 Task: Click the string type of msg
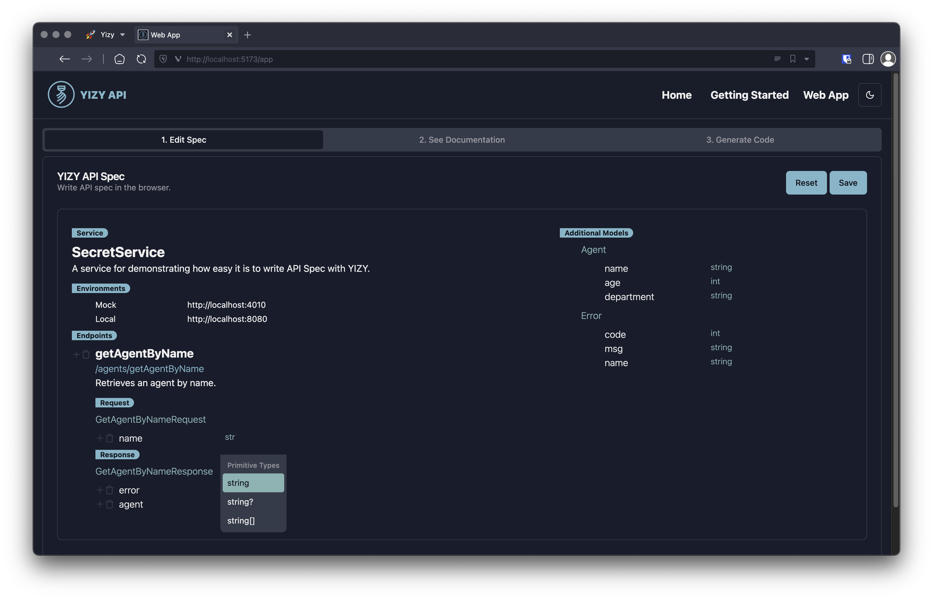(721, 347)
